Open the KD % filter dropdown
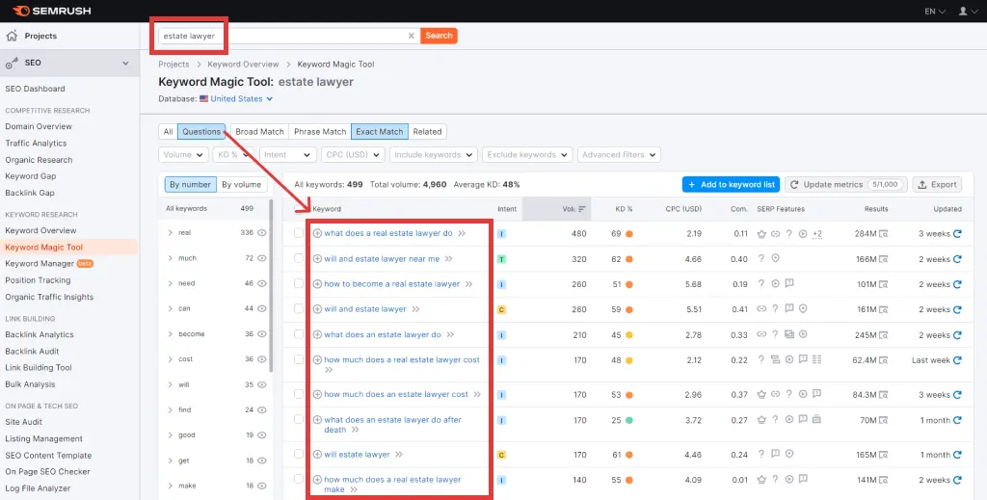 point(233,155)
